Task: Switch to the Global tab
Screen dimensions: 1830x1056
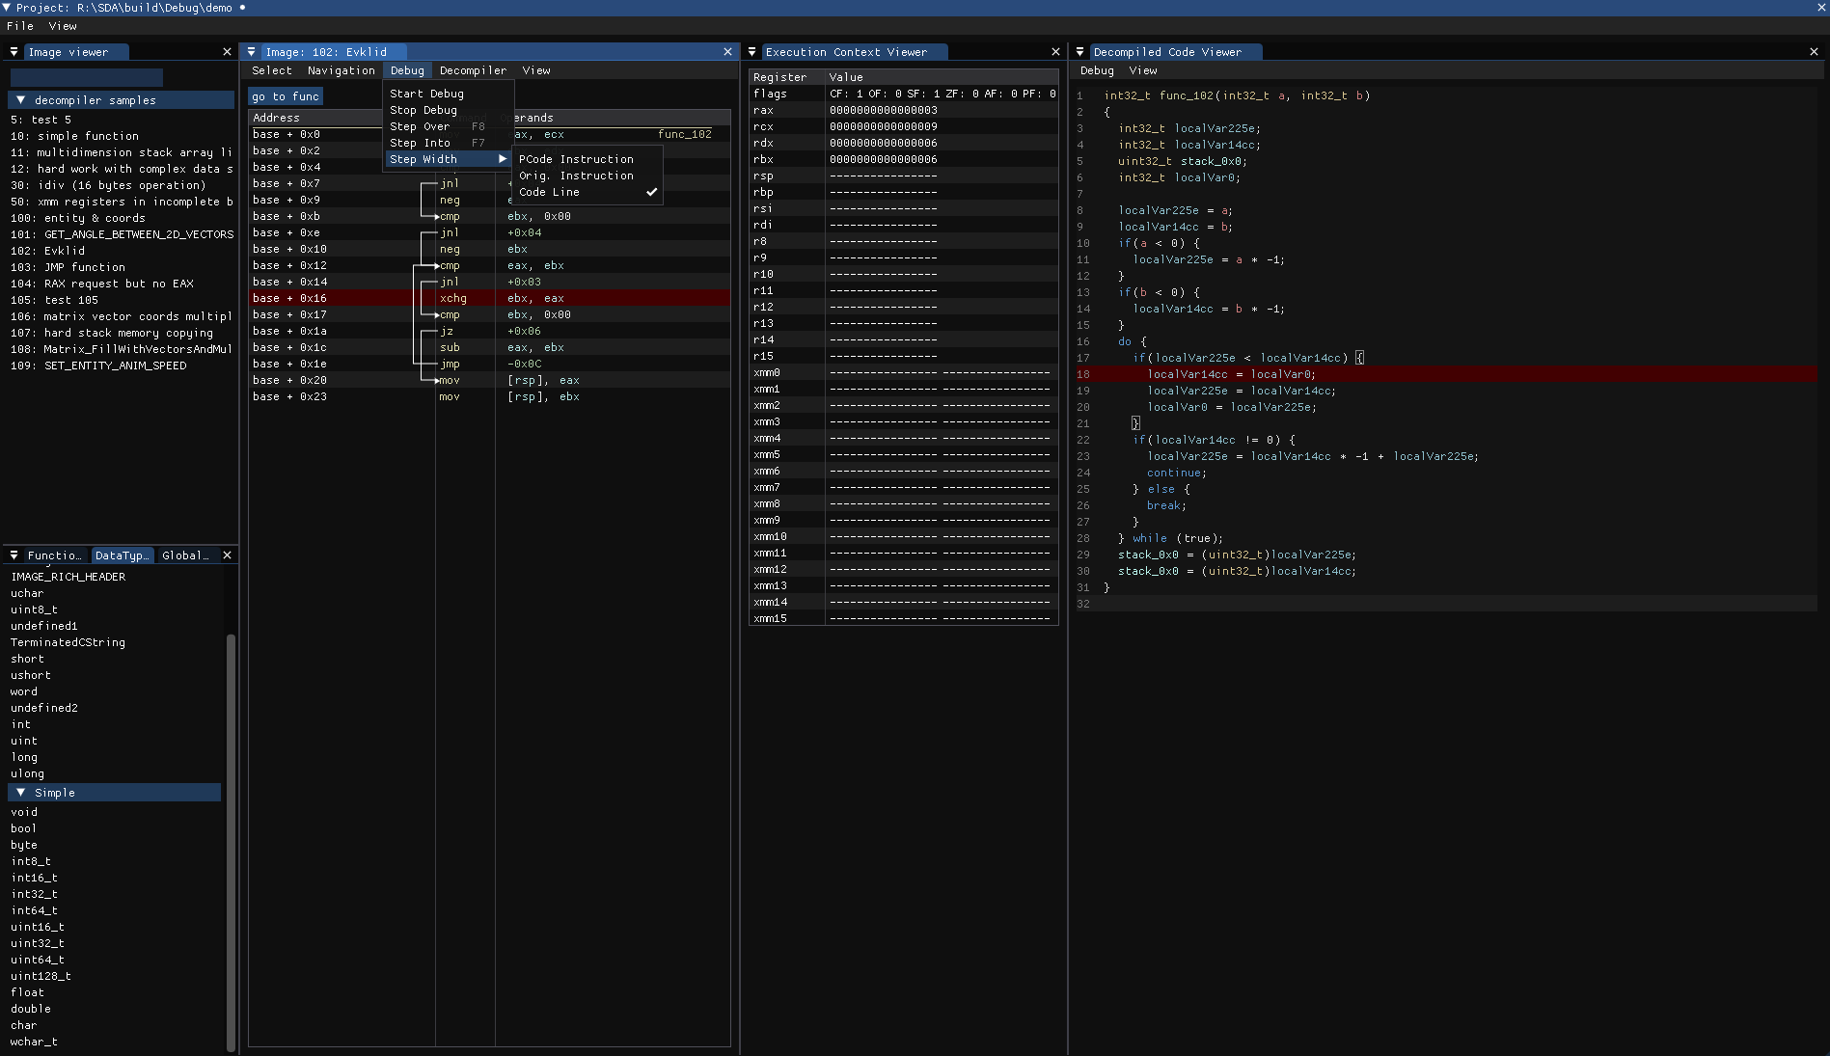Action: 184,555
